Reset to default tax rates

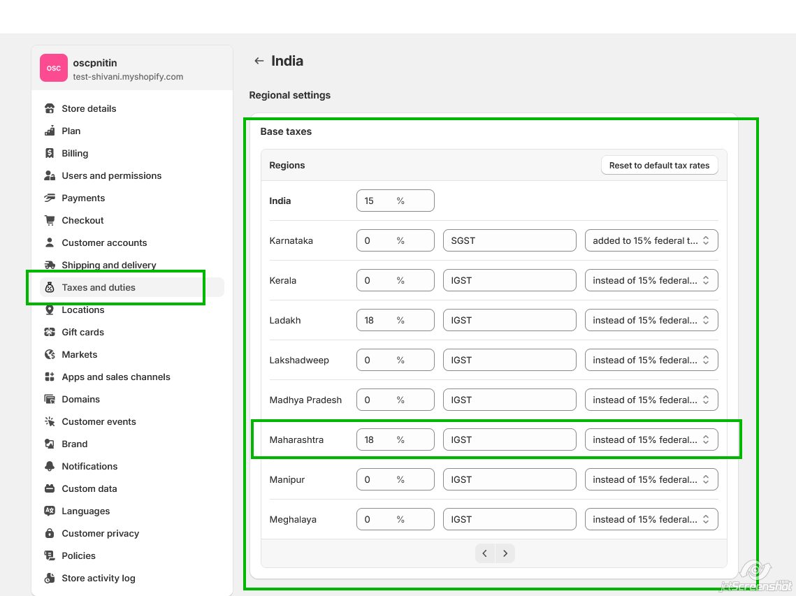[x=659, y=166]
